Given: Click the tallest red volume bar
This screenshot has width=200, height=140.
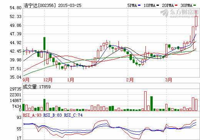Looking at the screenshot, I should pyautogui.click(x=145, y=101).
